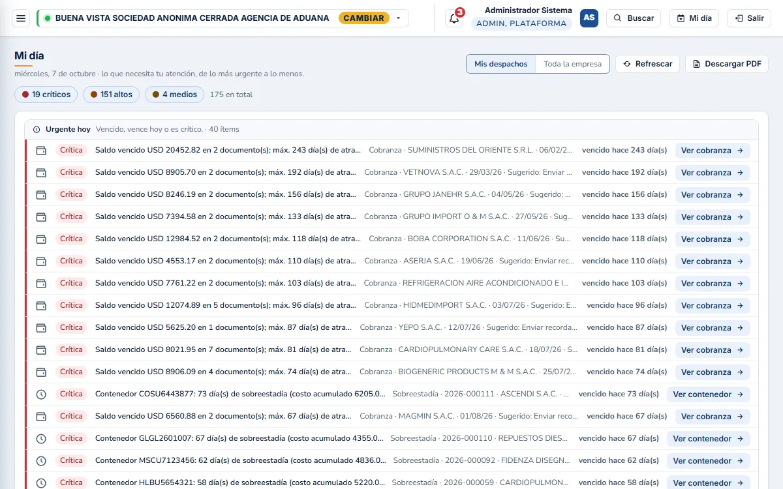Image resolution: width=783 pixels, height=489 pixels.
Task: Click the wallet icon in the YEPO S.A.C. row
Action: [x=41, y=328]
